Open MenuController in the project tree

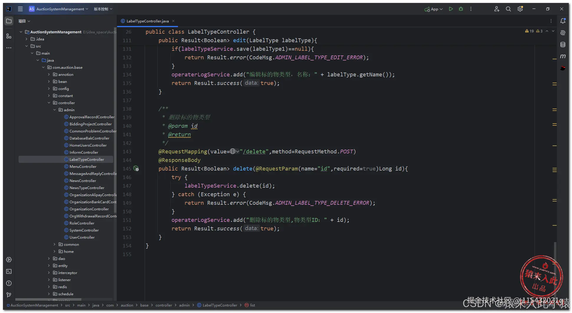(x=83, y=166)
